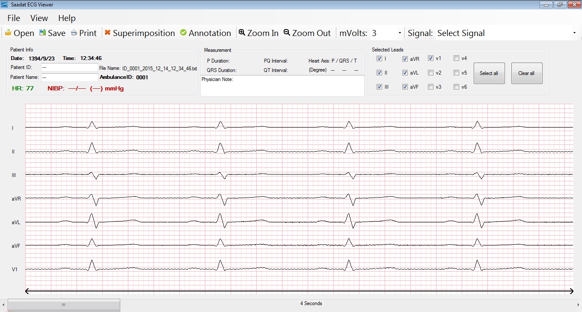Save the current ECG record
Image resolution: width=582 pixels, height=312 pixels.
click(x=51, y=33)
